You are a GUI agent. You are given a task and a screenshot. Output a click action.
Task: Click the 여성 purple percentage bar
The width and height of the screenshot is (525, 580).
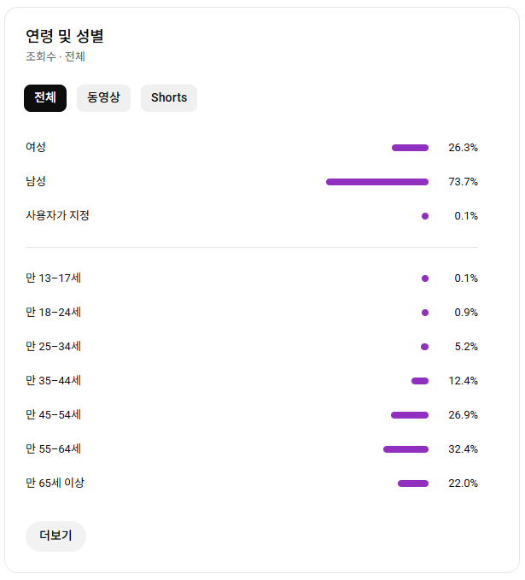point(410,148)
